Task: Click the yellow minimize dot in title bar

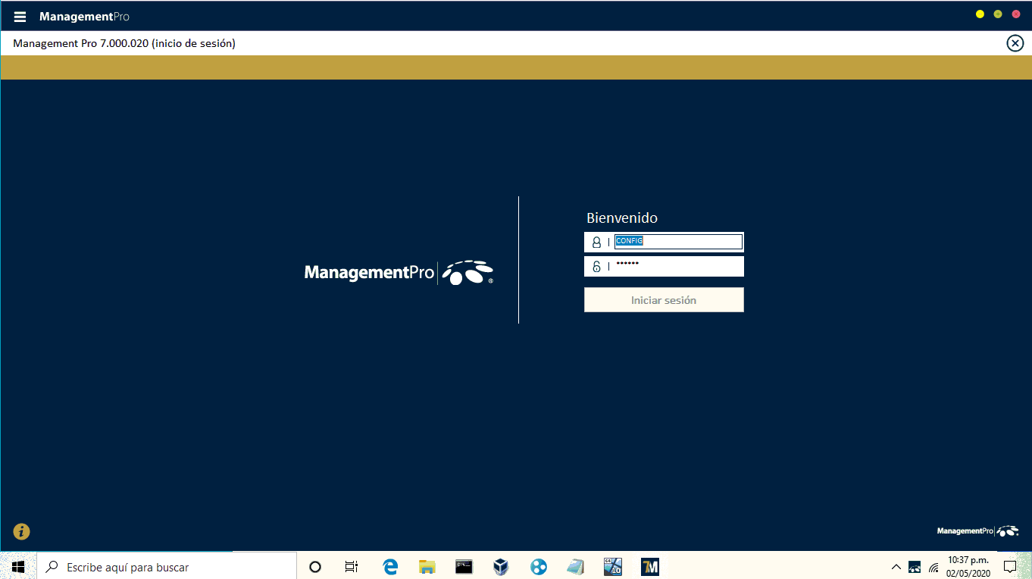Action: pyautogui.click(x=980, y=14)
